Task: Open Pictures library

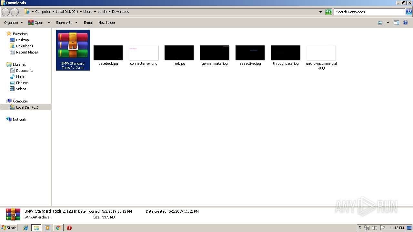Action: pyautogui.click(x=22, y=83)
